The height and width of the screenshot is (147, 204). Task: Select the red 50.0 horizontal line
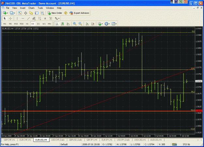point(98,111)
